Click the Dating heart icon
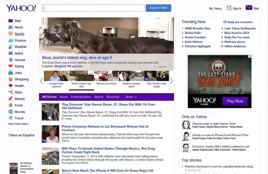The image size is (268, 174). click(x=11, y=66)
